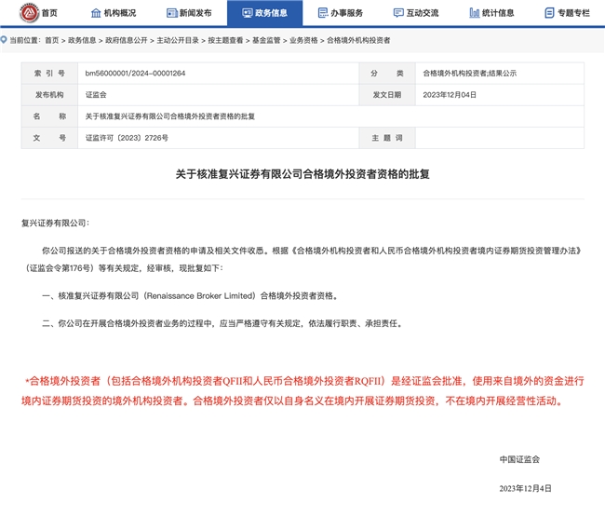Click the 统计信息 chart icon

pyautogui.click(x=474, y=13)
